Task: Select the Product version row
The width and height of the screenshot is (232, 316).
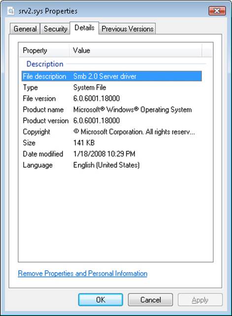Action: pyautogui.click(x=112, y=120)
